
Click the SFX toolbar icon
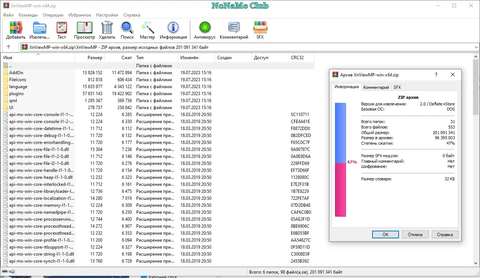pos(260,28)
